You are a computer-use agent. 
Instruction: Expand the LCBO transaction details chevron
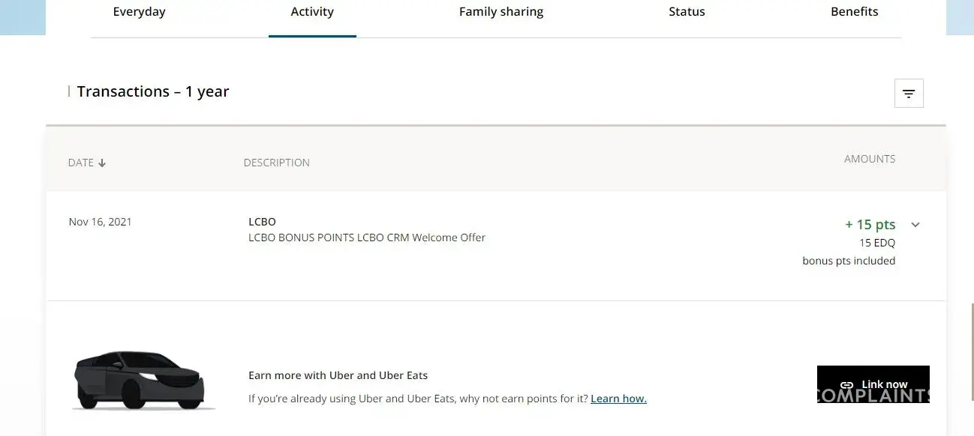tap(915, 225)
